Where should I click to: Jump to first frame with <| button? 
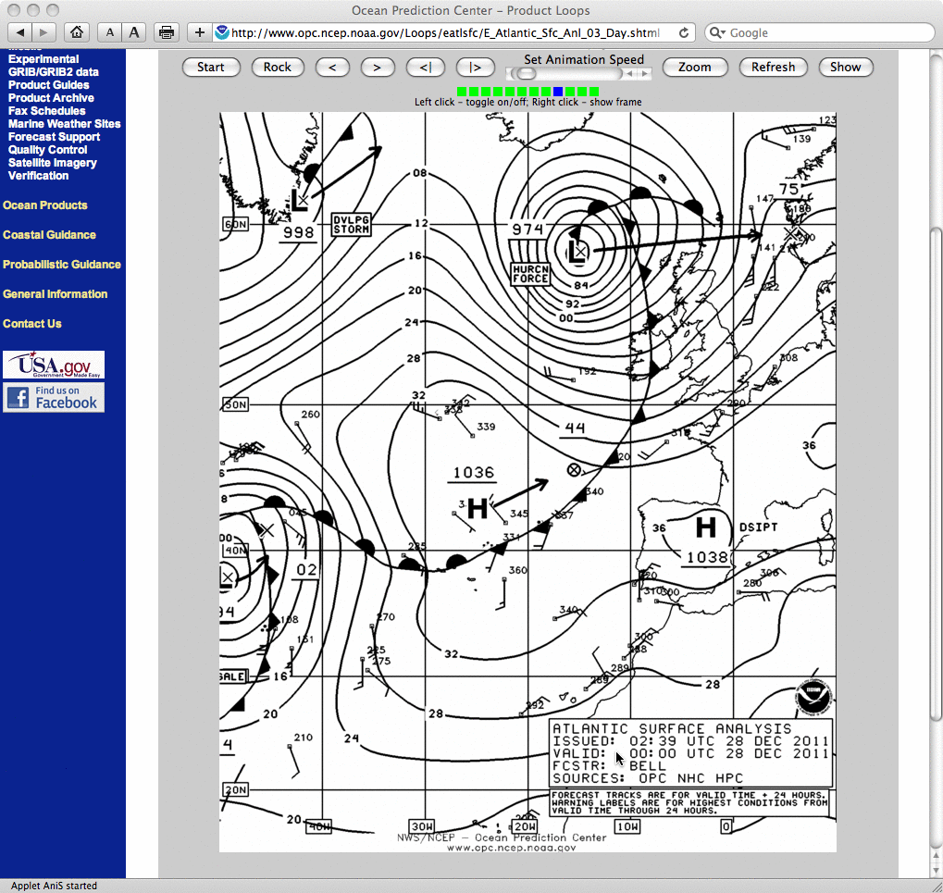(425, 68)
